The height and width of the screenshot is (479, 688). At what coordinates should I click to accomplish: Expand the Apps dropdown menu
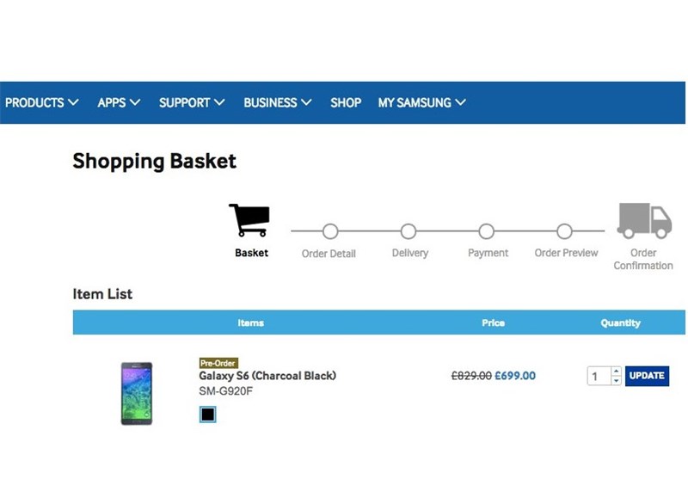pos(119,102)
